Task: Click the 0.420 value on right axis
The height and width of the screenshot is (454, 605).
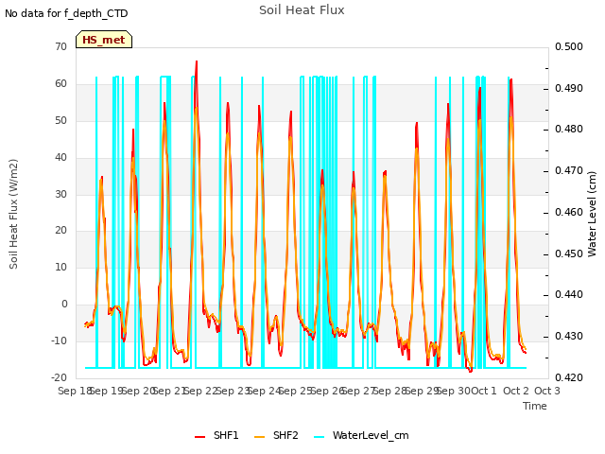Action: point(569,377)
